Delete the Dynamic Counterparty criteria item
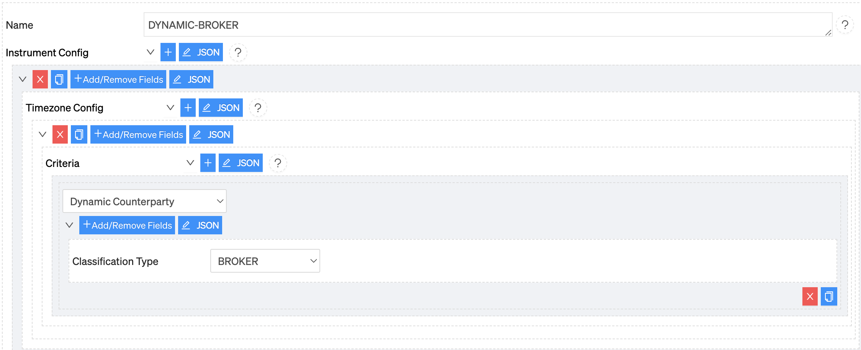The width and height of the screenshot is (861, 350). click(810, 296)
